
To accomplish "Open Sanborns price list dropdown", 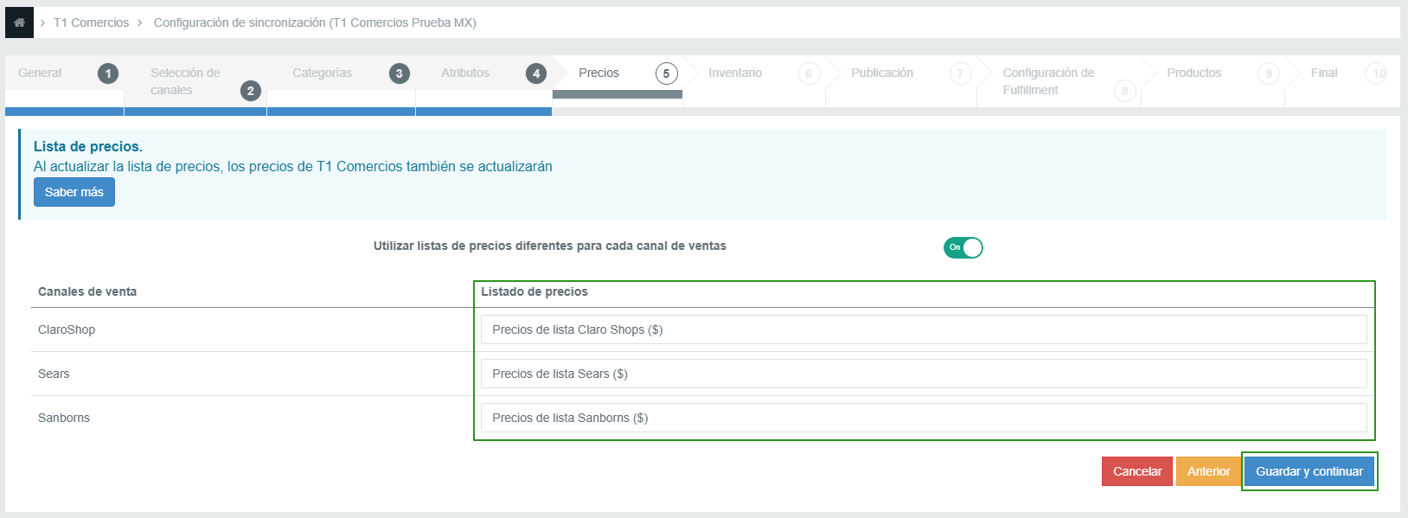I will tap(924, 418).
